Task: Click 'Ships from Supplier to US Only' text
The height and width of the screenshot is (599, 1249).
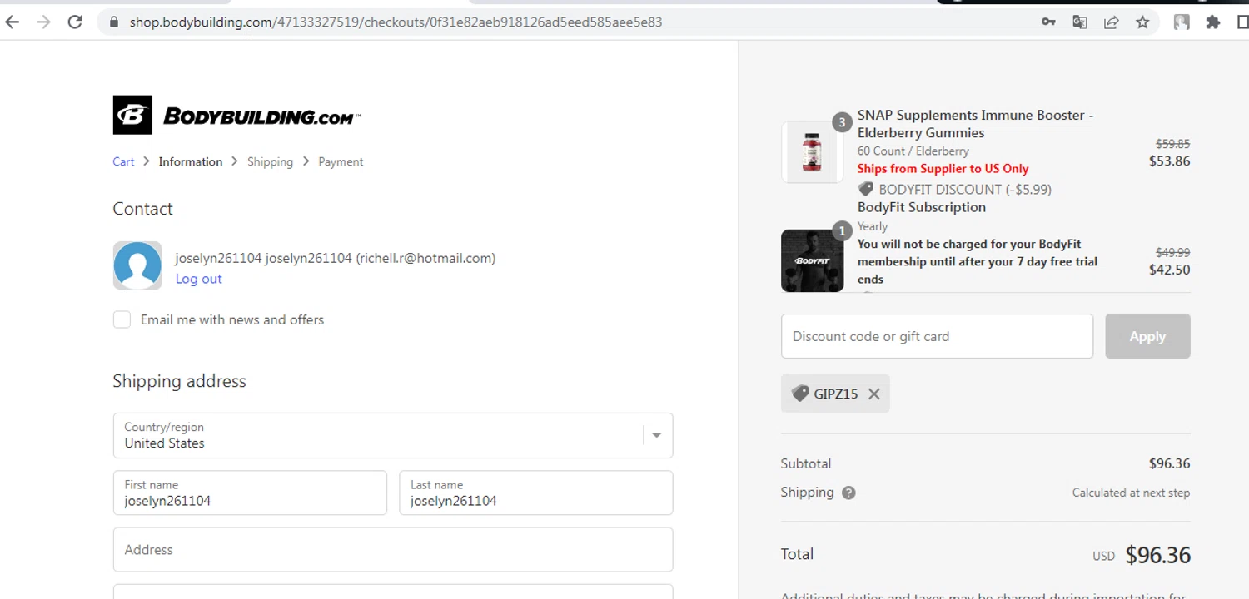Action: [943, 168]
